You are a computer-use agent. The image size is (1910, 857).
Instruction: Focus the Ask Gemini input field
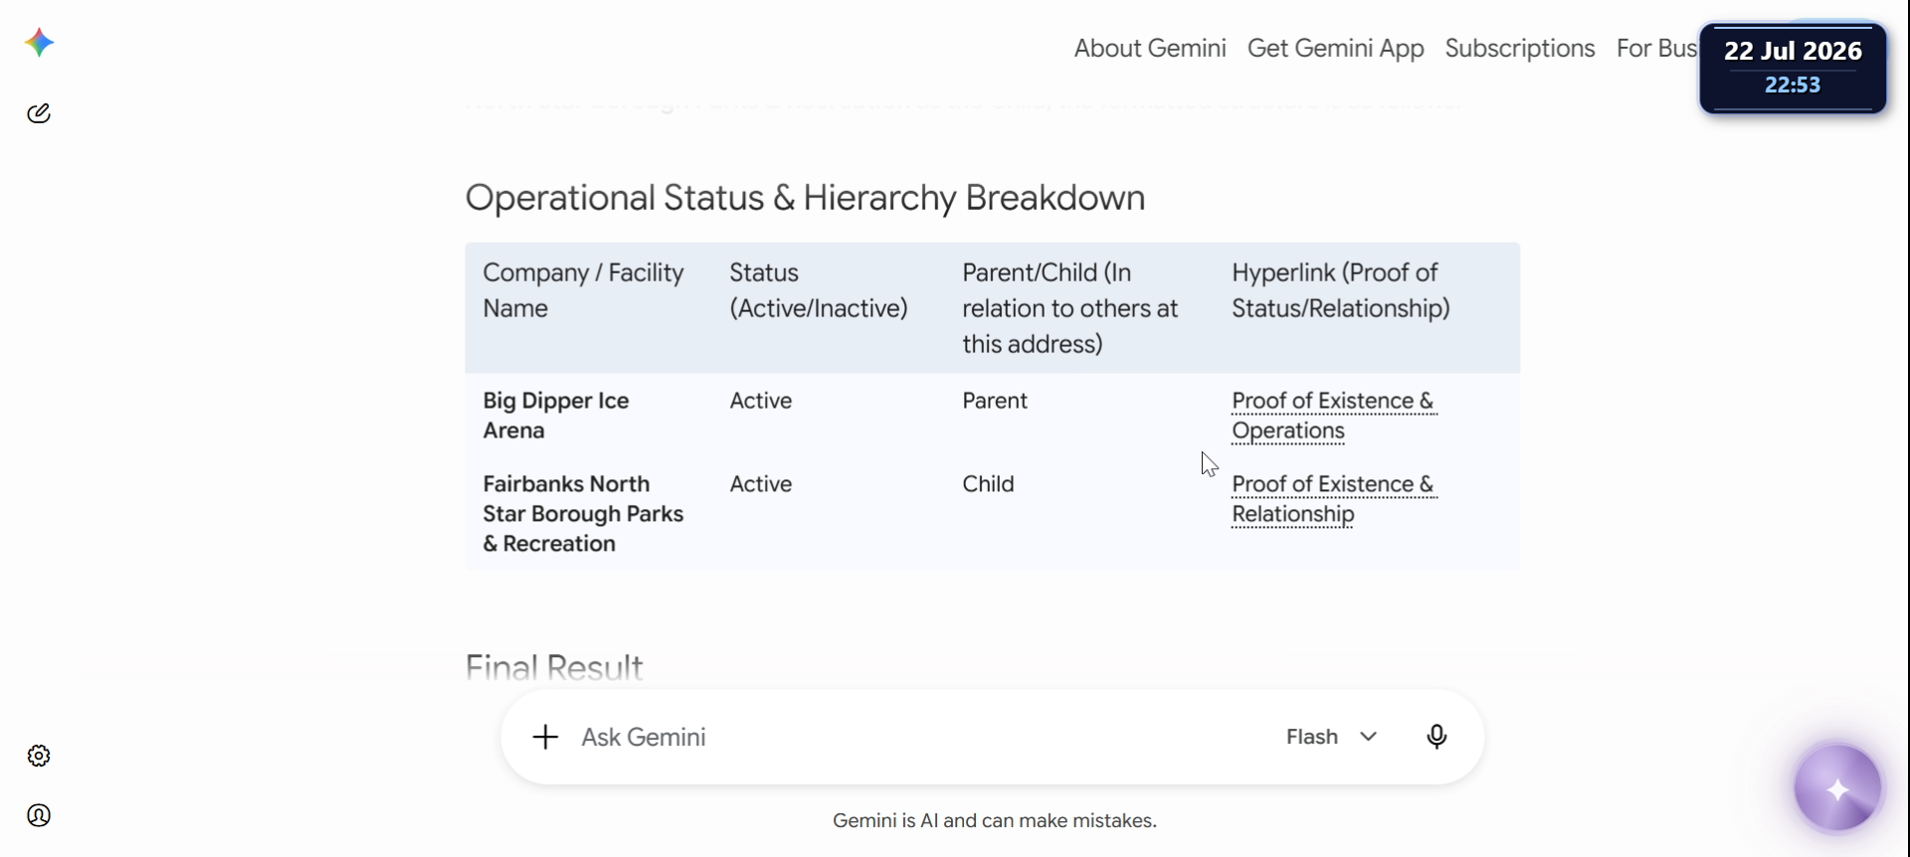click(920, 737)
